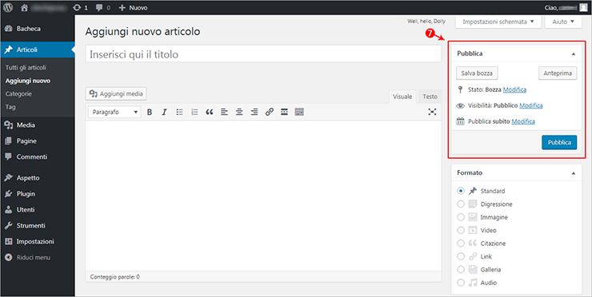Image resolution: width=592 pixels, height=297 pixels.
Task: Collapse the Formato panel arrow
Action: pyautogui.click(x=574, y=173)
